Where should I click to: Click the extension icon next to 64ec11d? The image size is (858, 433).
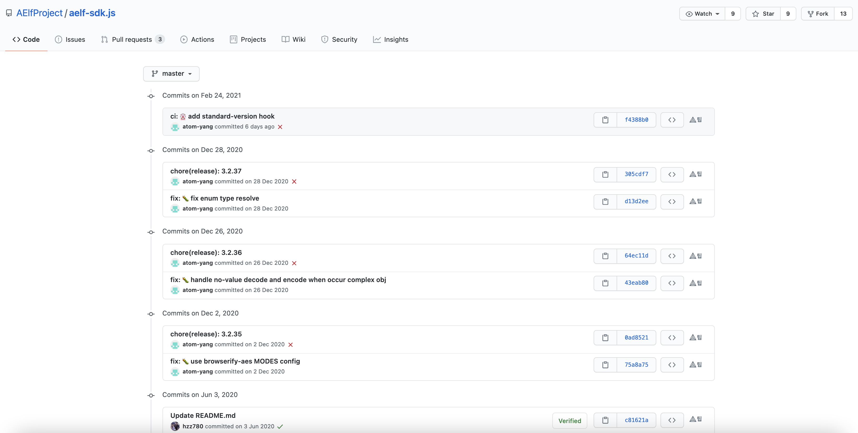[x=695, y=256]
